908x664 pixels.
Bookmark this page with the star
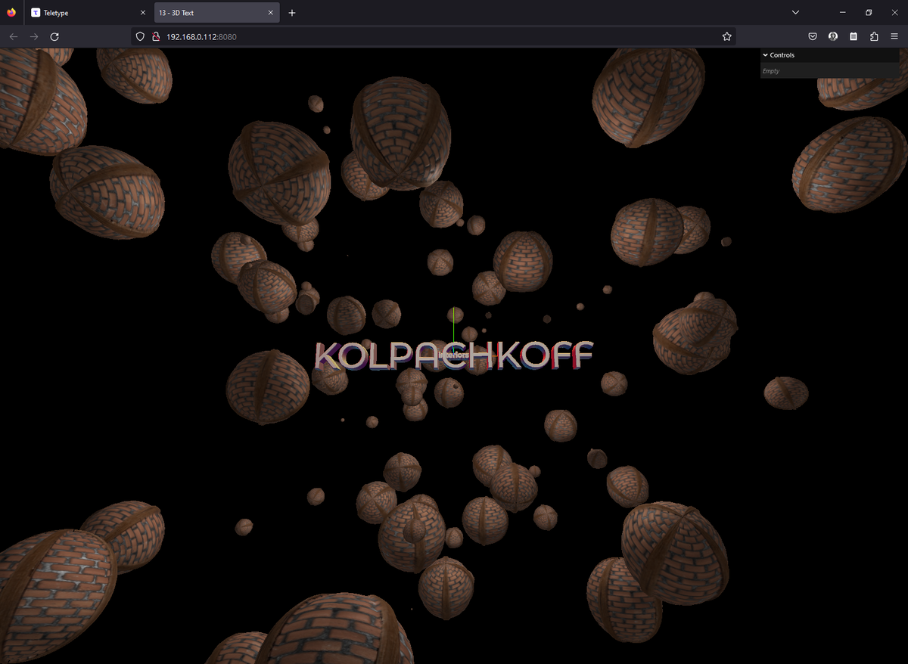pos(726,36)
